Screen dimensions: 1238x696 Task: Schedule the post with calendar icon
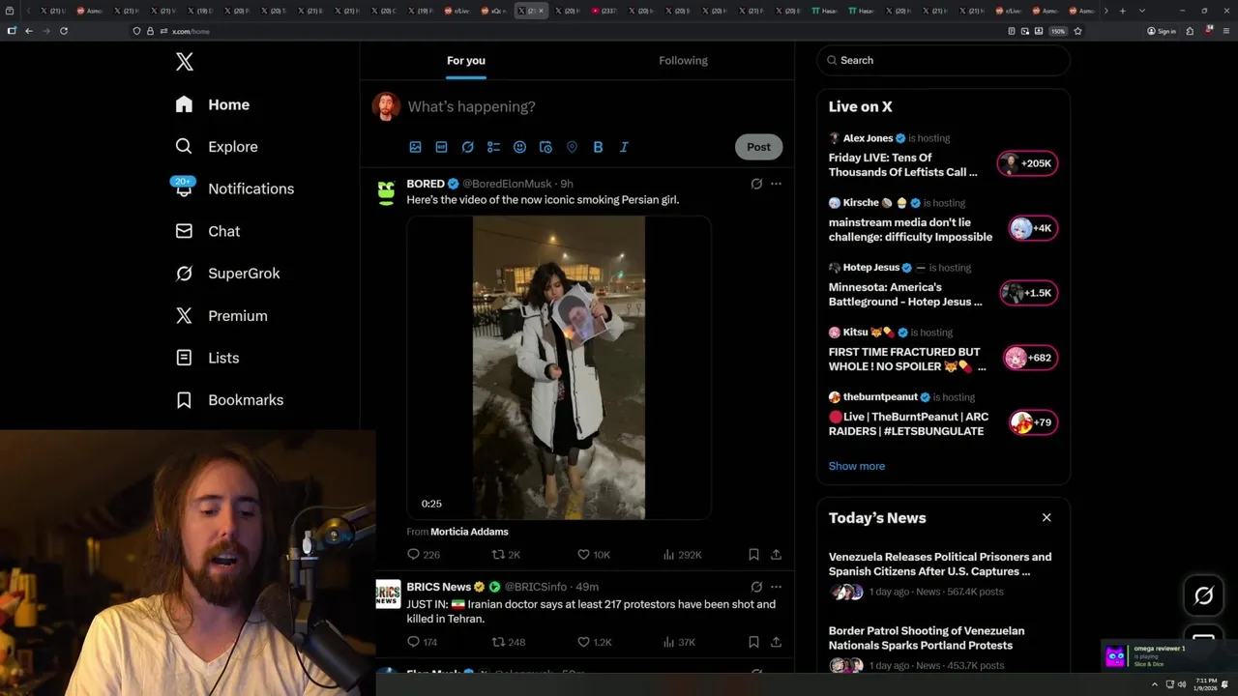(x=545, y=147)
